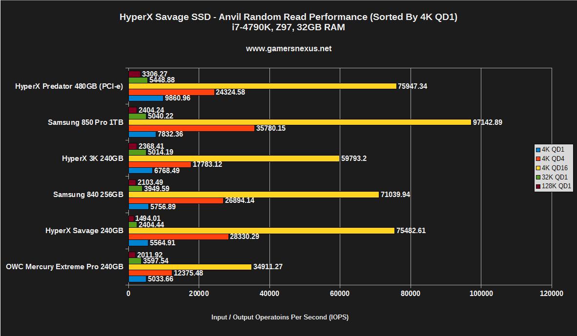
Task: Click the HyperX Savage 240GB axis label
Action: tap(85, 231)
